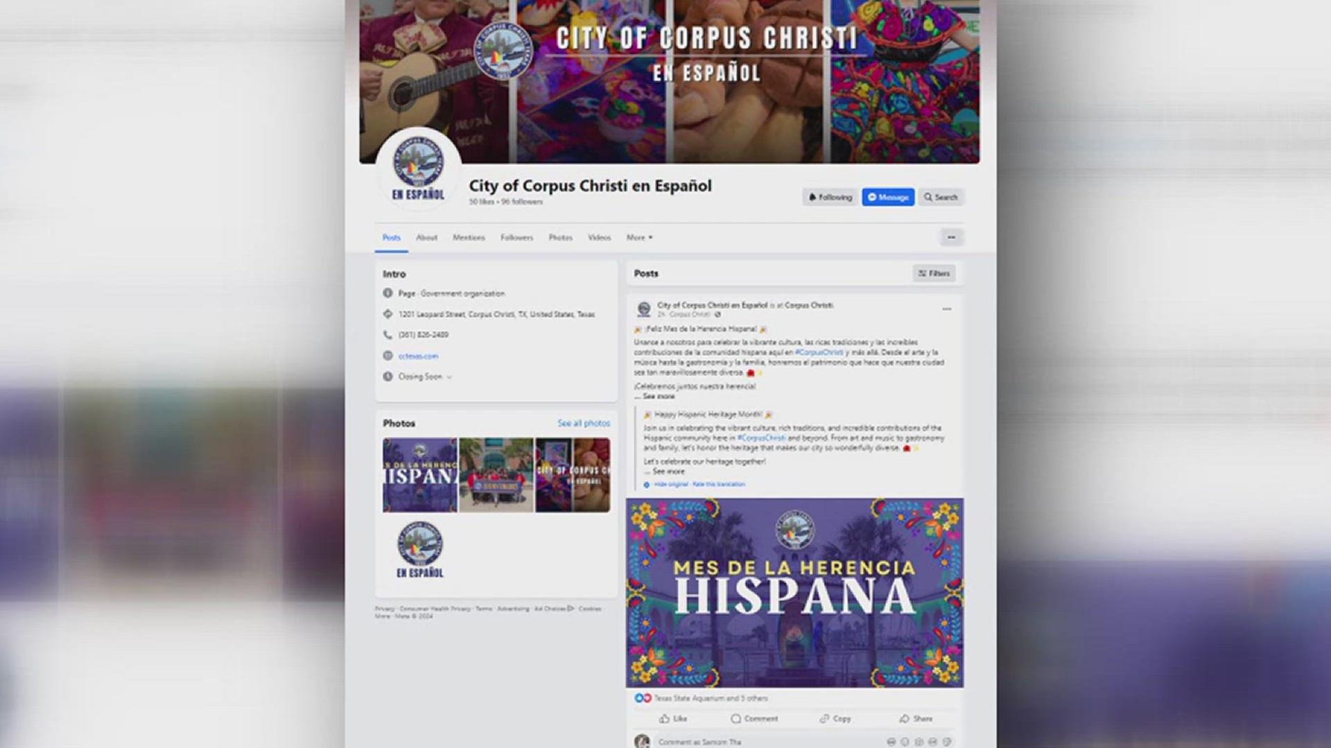The width and height of the screenshot is (1331, 748).
Task: Click the Corpus Christi location link in post
Action: 809,305
